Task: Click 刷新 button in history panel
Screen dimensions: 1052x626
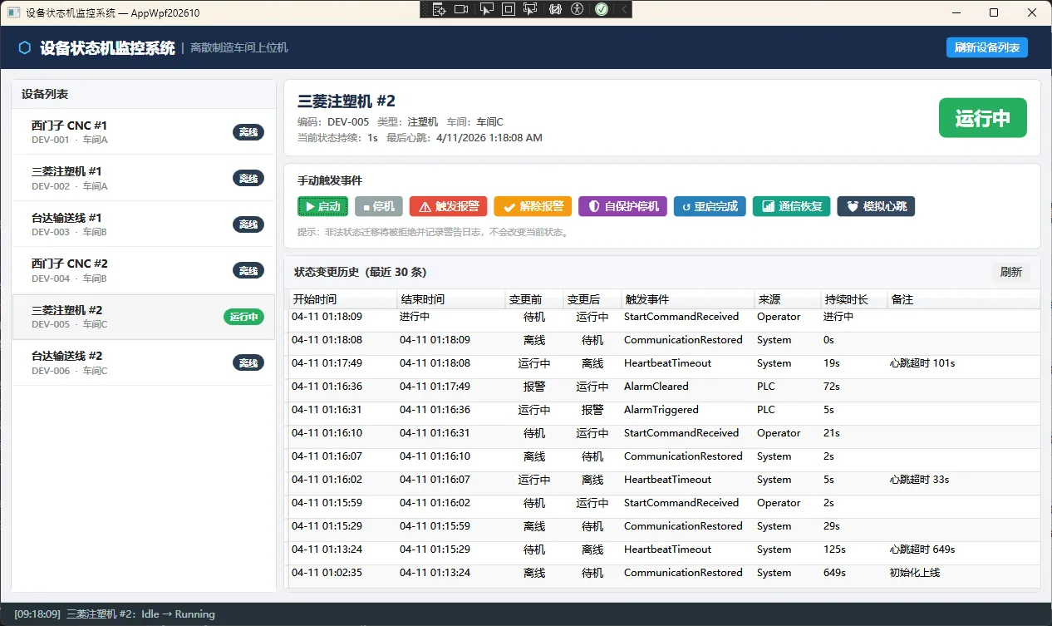Action: tap(1010, 272)
